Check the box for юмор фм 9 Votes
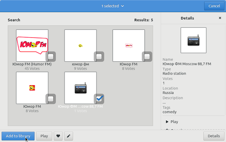Screen dimensions: 226x142 (99, 57)
